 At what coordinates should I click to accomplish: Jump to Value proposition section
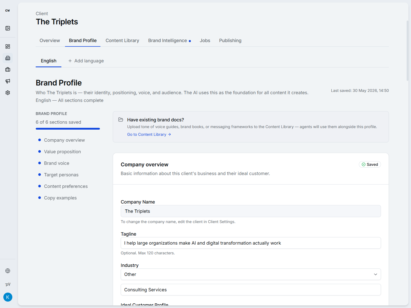[62, 152]
